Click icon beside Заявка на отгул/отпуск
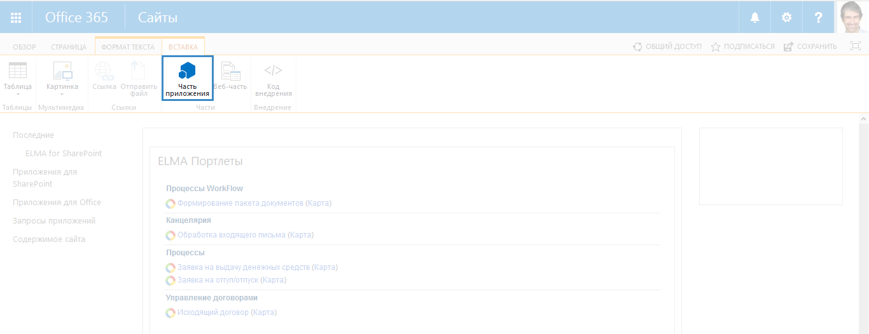869x334 pixels. (170, 281)
